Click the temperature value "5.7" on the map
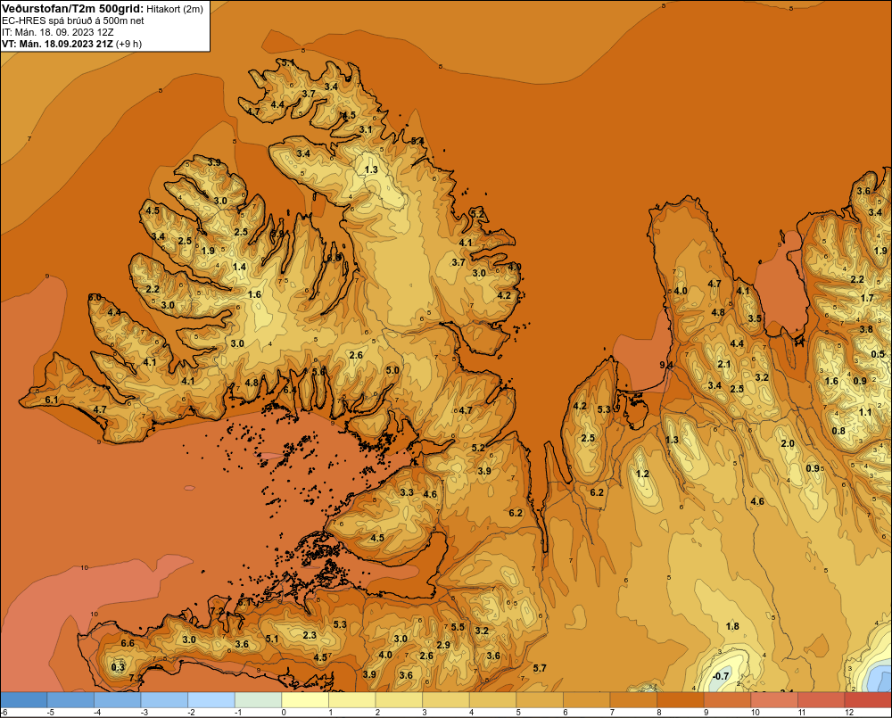 pos(540,668)
